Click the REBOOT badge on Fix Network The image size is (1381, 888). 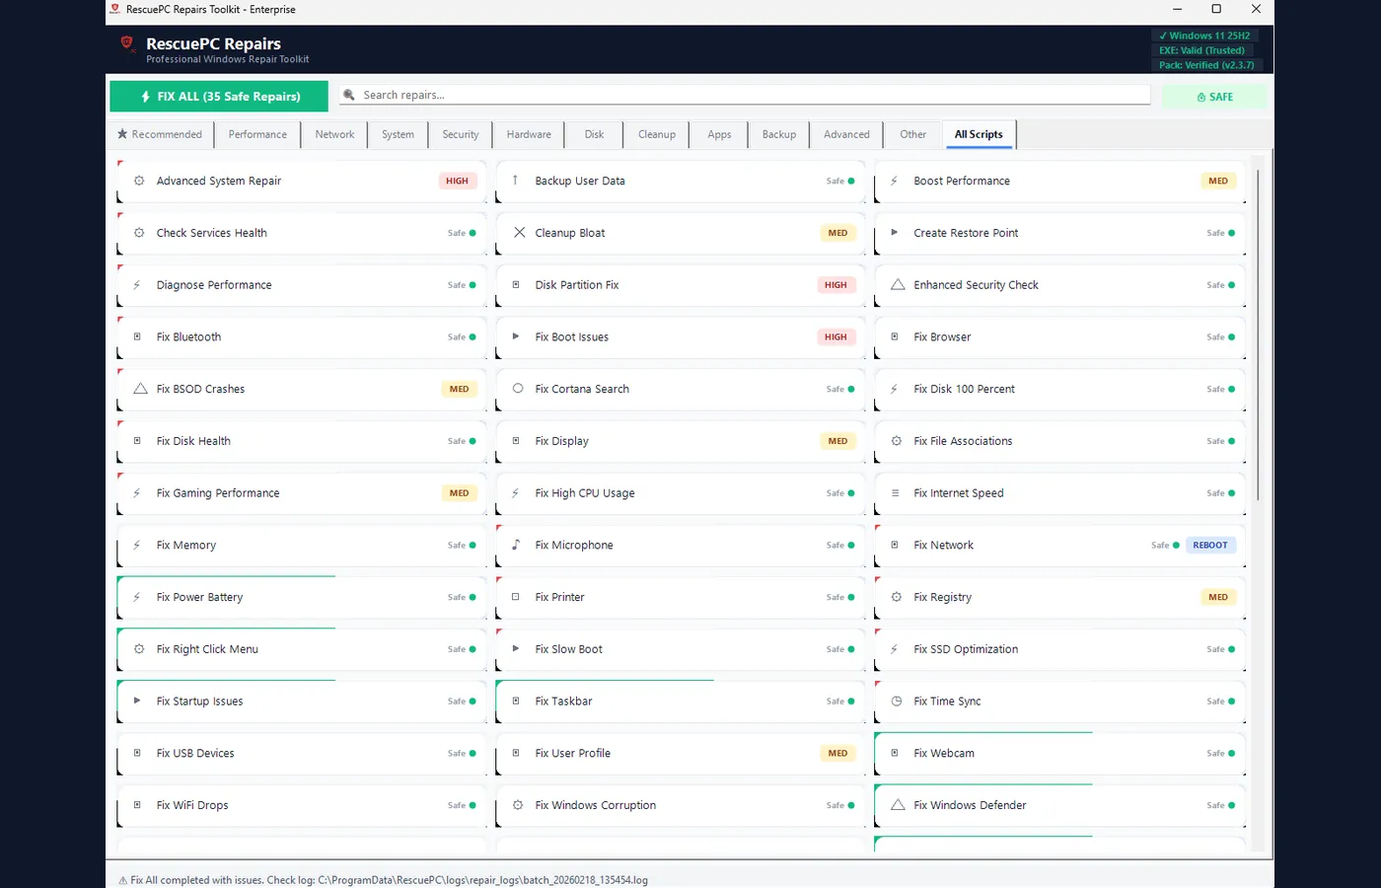click(x=1210, y=545)
